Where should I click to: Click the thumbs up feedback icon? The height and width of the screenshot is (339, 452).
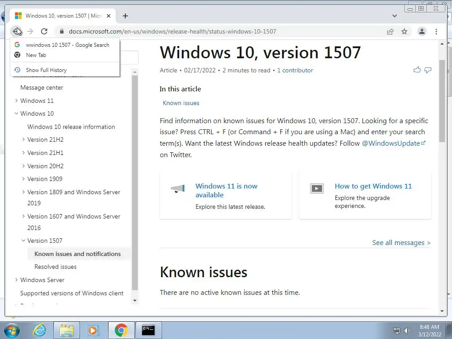[417, 70]
